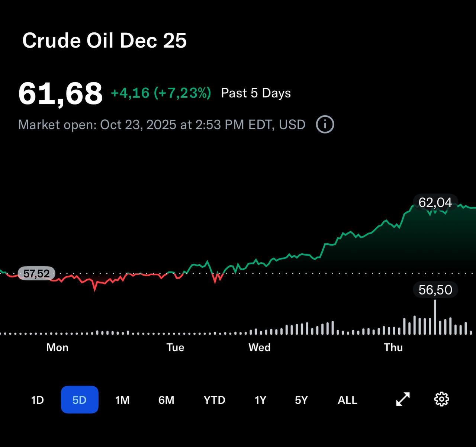This screenshot has width=476, height=447.
Task: Click the Thu axis label
Action: click(393, 347)
